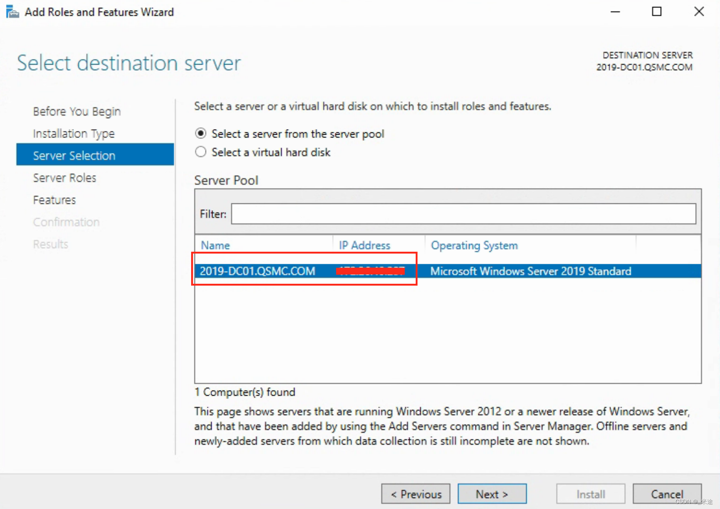This screenshot has height=509, width=720.
Task: Sort server list by IP Address column
Action: [364, 245]
